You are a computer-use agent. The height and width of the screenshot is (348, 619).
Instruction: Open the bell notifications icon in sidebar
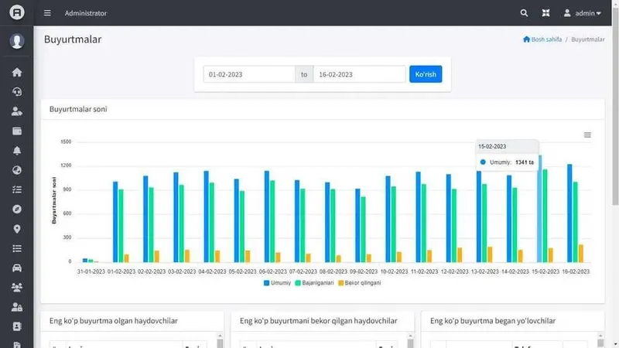pos(16,151)
